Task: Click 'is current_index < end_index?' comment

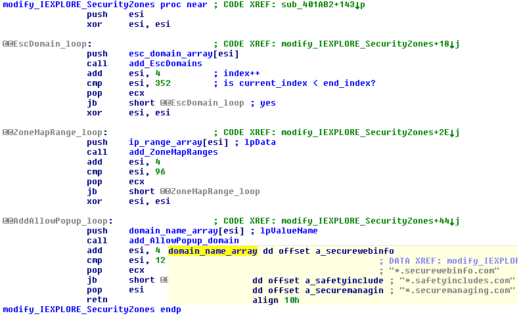Action: coord(300,83)
